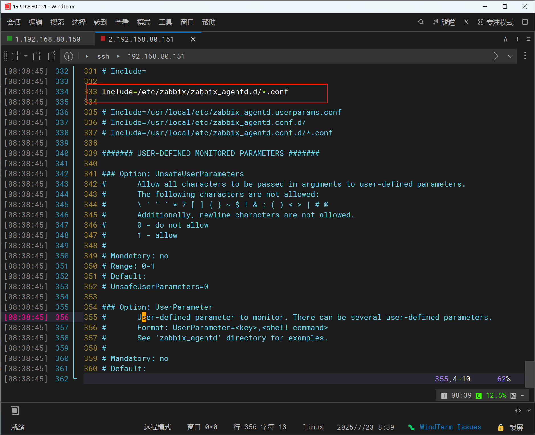Open the 会话 menu

14,22
